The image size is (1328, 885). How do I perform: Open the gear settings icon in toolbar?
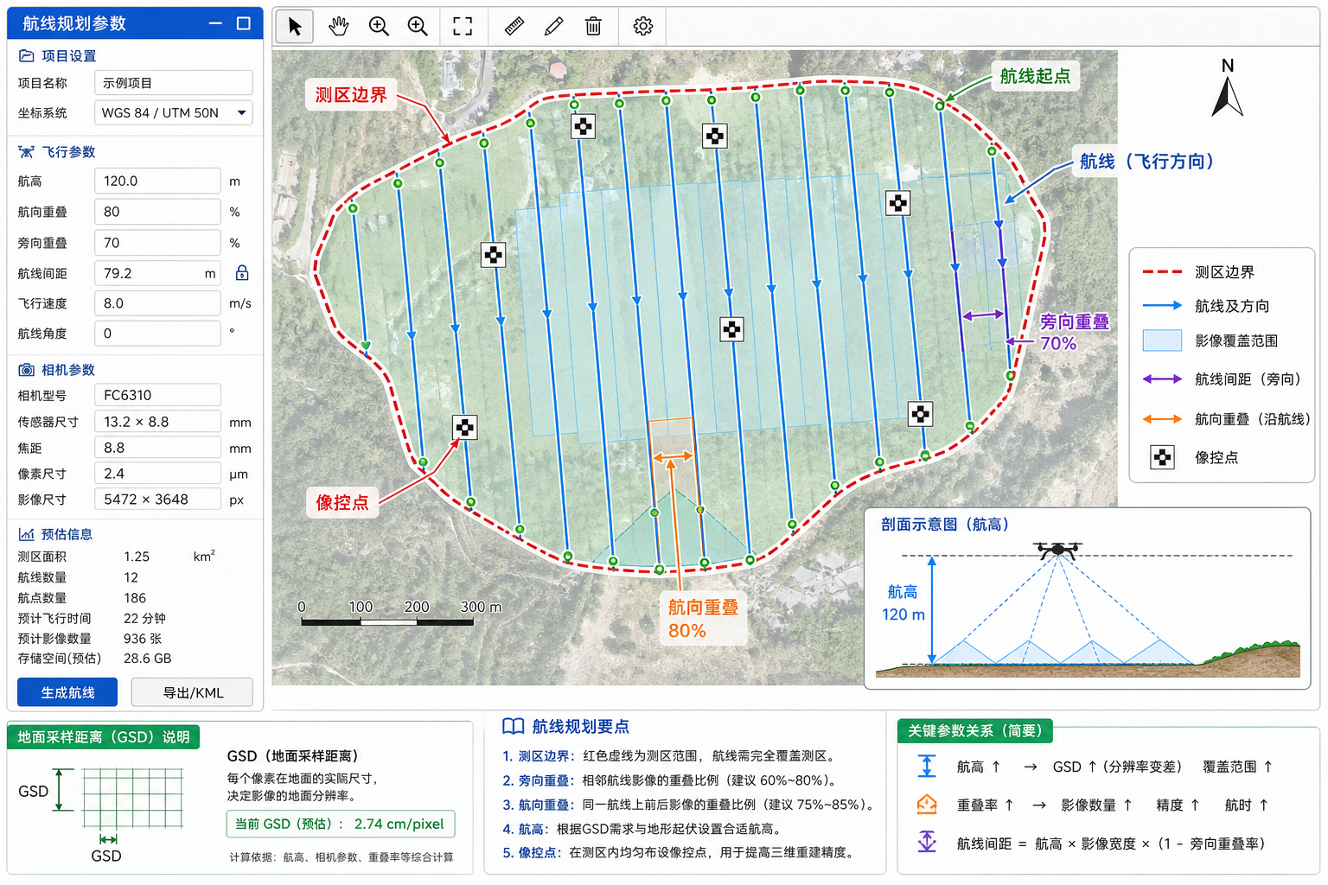click(x=642, y=26)
